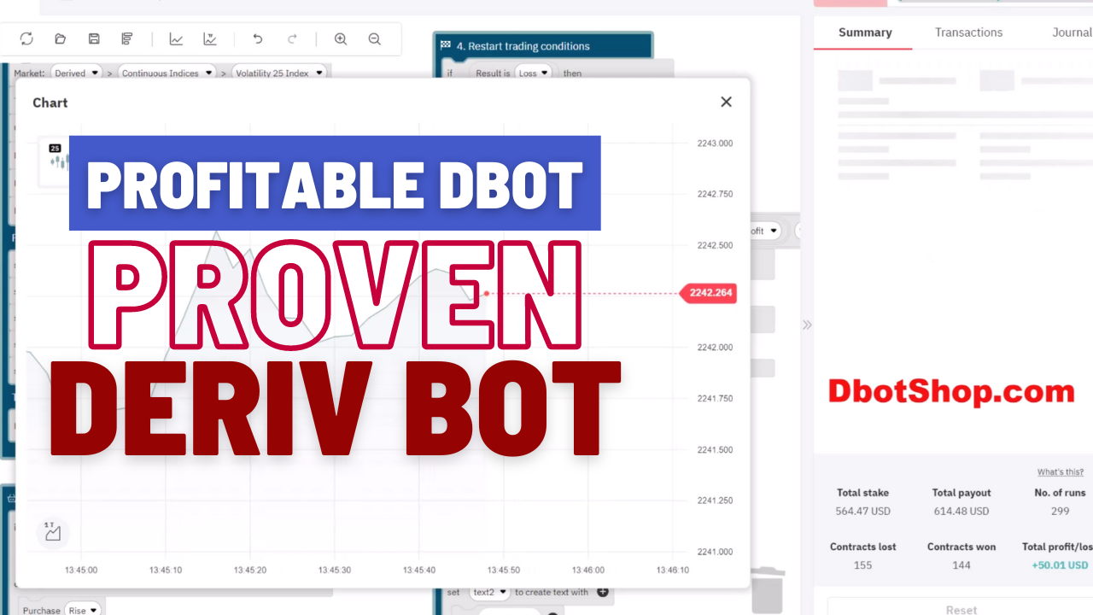Expand the text2 variable dropdown
1093x615 pixels.
[x=490, y=592]
